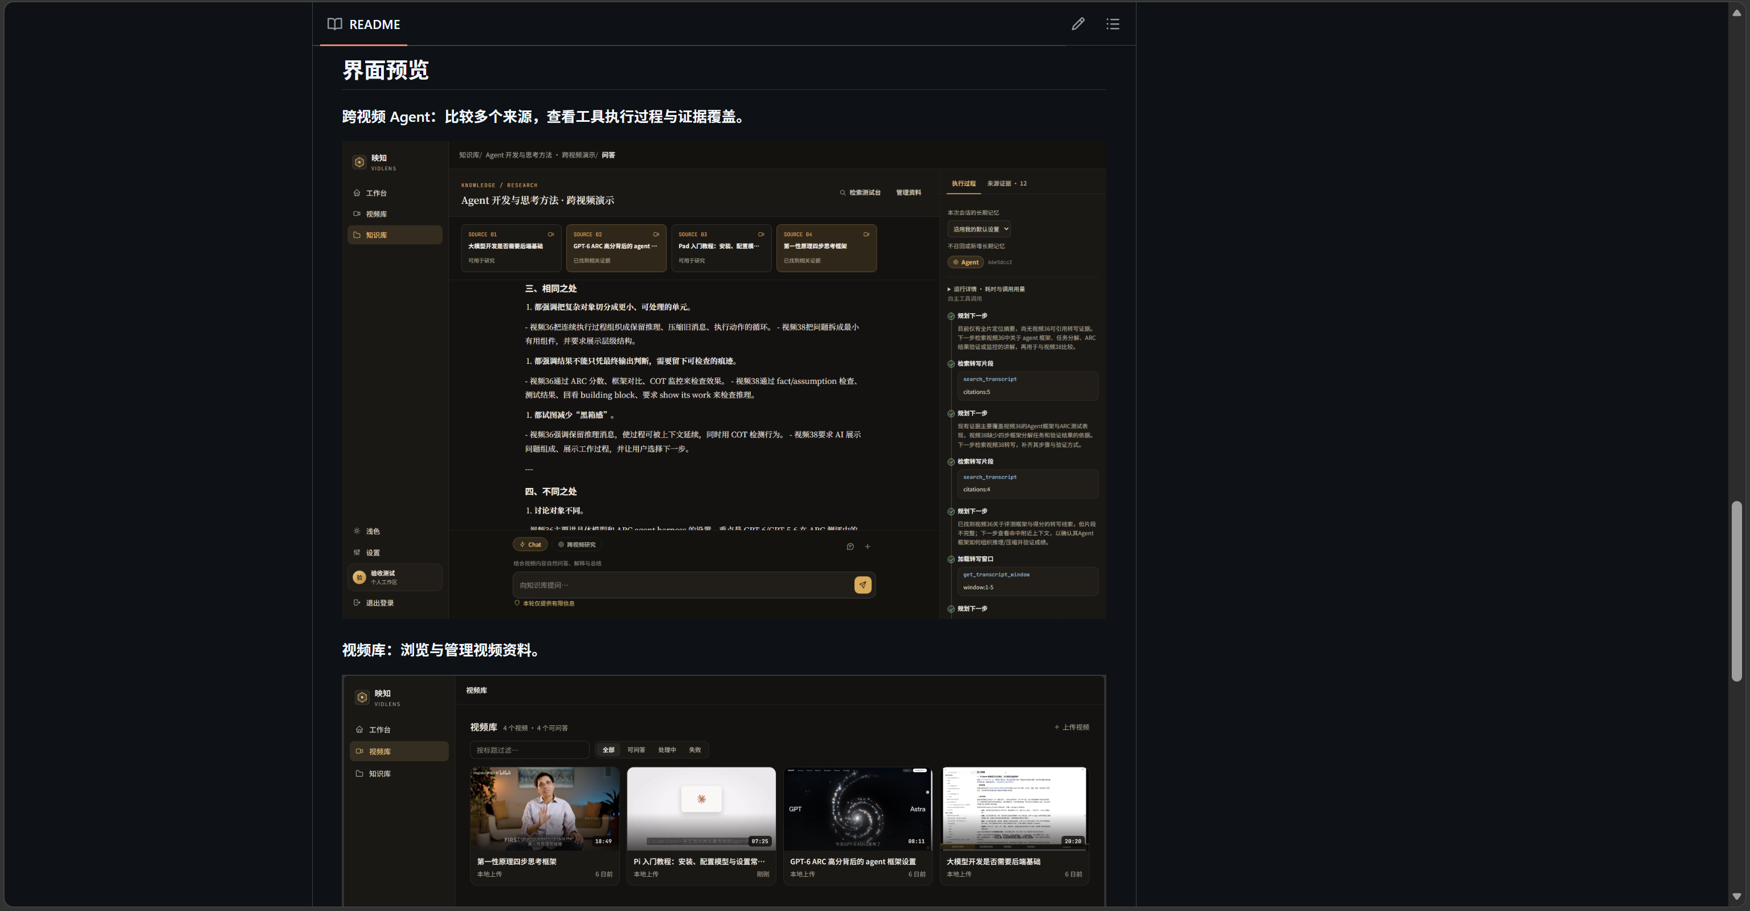Click the 检索测试台 button
Image resolution: width=1750 pixels, height=911 pixels.
pos(860,193)
